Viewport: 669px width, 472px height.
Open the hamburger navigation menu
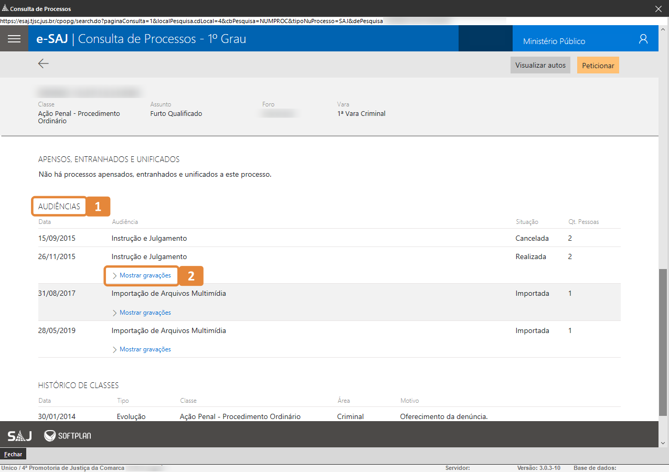click(x=14, y=39)
